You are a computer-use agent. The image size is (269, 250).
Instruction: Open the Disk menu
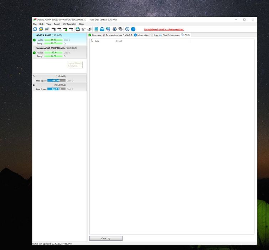[41, 24]
